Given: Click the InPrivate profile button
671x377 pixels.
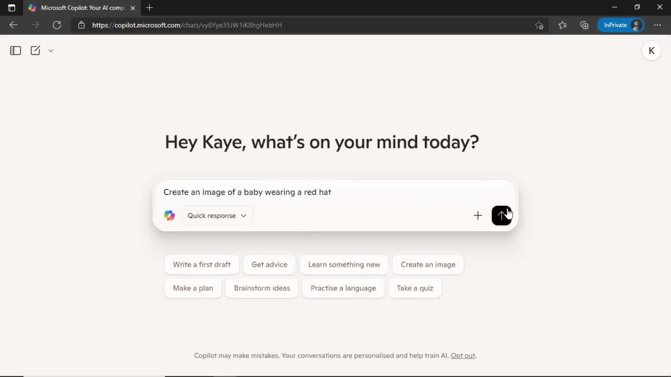Looking at the screenshot, I should (621, 25).
